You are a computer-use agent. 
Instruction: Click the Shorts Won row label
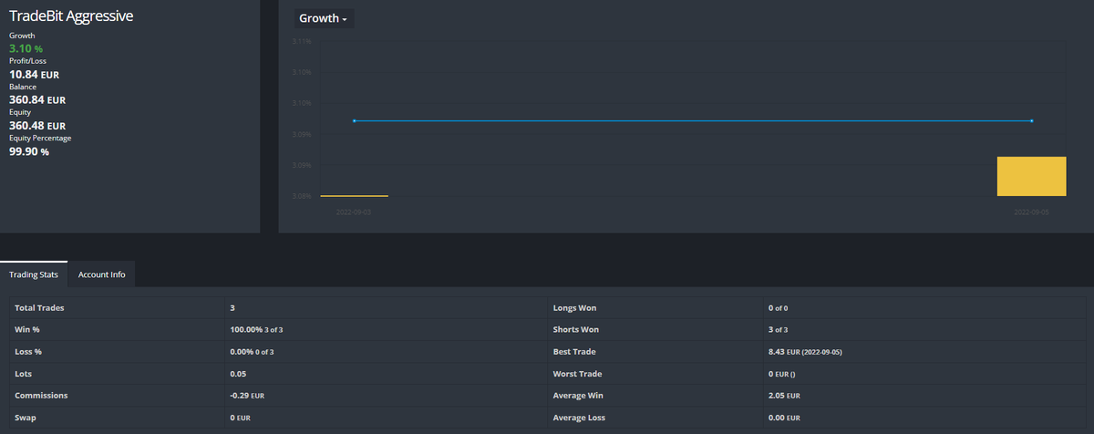tap(575, 329)
